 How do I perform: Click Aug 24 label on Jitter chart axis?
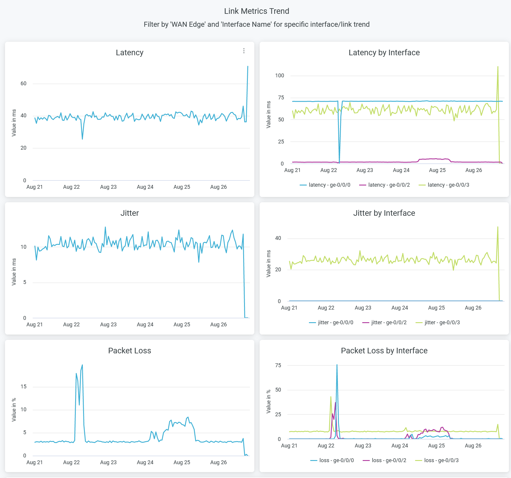pyautogui.click(x=145, y=325)
